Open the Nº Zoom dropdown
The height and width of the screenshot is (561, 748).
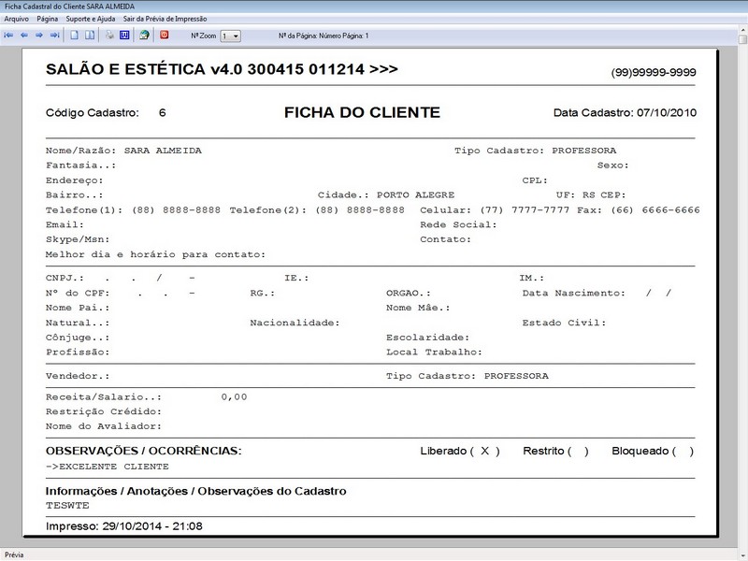(x=235, y=36)
